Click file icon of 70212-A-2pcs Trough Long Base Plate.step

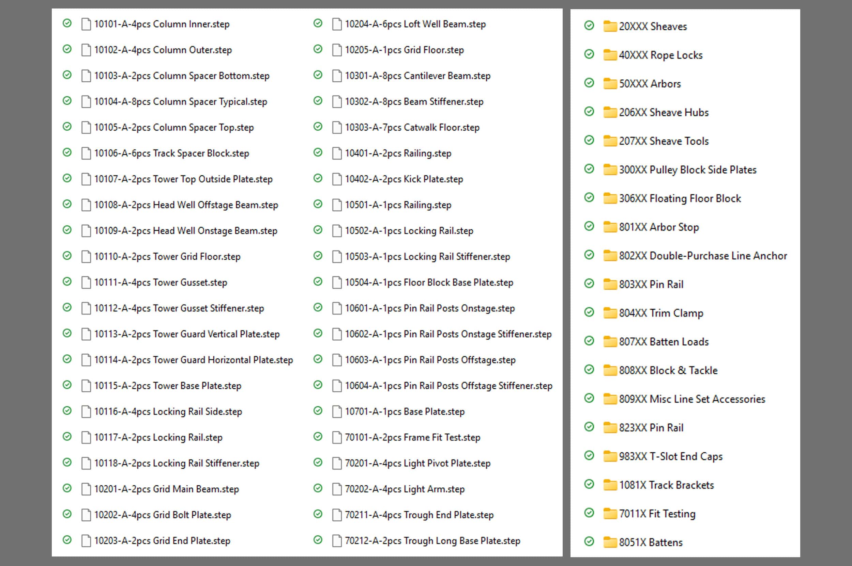click(x=337, y=541)
